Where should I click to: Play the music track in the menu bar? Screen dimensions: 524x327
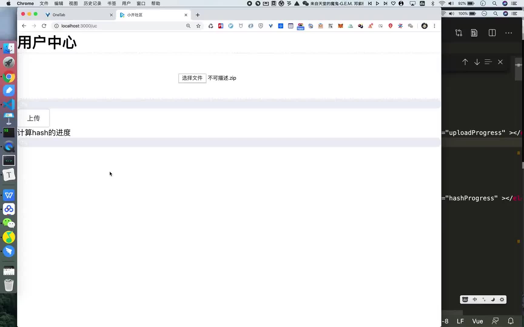pyautogui.click(x=378, y=3)
